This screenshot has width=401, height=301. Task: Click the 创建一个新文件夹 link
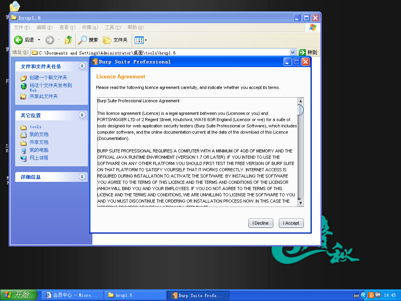click(48, 78)
